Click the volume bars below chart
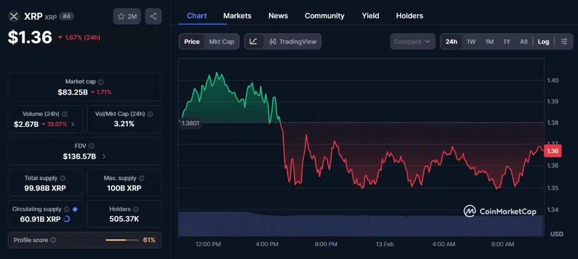Image resolution: width=578 pixels, height=259 pixels. [x=361, y=223]
